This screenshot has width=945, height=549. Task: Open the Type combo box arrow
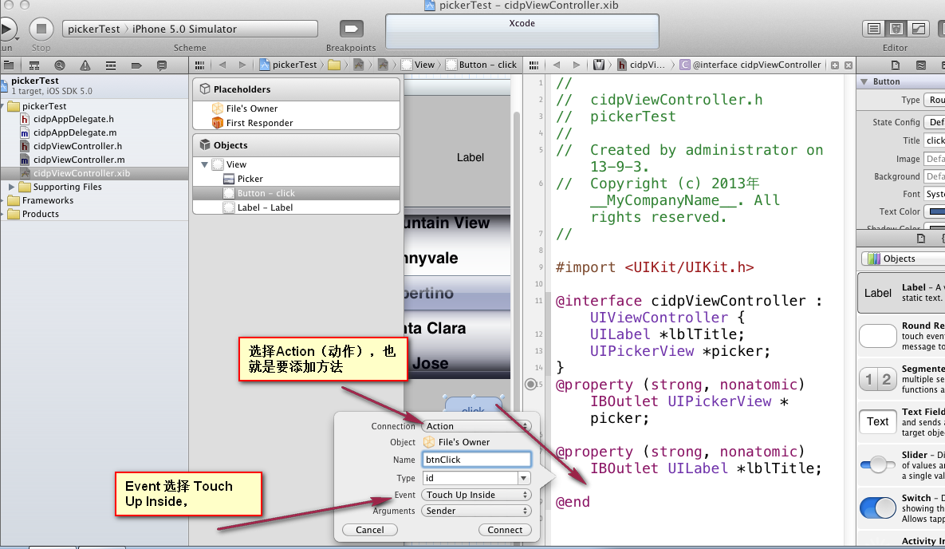pos(524,478)
